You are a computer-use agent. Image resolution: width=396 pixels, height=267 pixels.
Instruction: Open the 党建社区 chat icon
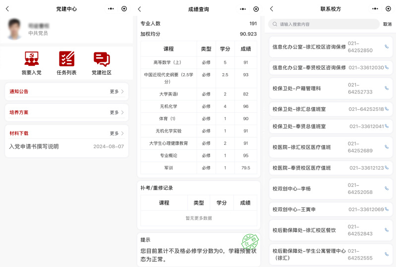click(102, 59)
